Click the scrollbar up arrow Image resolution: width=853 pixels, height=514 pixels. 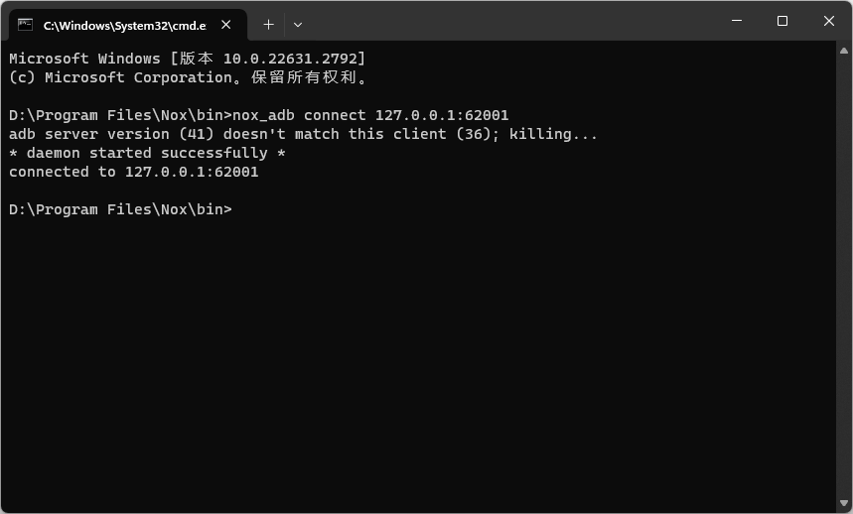(x=844, y=51)
